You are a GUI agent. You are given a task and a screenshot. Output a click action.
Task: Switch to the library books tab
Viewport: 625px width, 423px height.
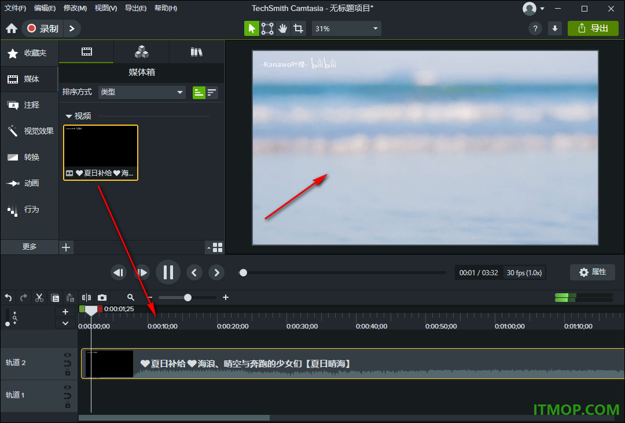[x=197, y=52]
